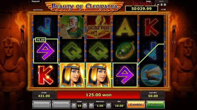197x110 pixels.
Task: Start Autoplay
Action: (x=42, y=105)
